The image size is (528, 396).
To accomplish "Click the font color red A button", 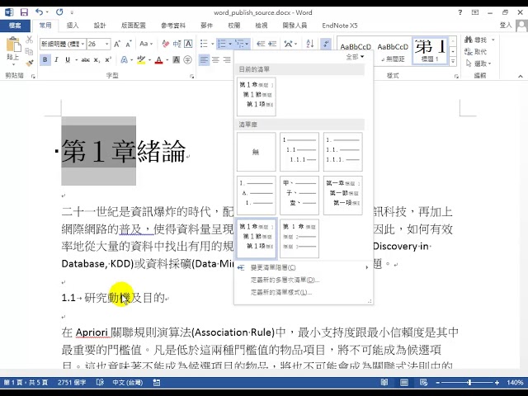I will click(x=158, y=60).
